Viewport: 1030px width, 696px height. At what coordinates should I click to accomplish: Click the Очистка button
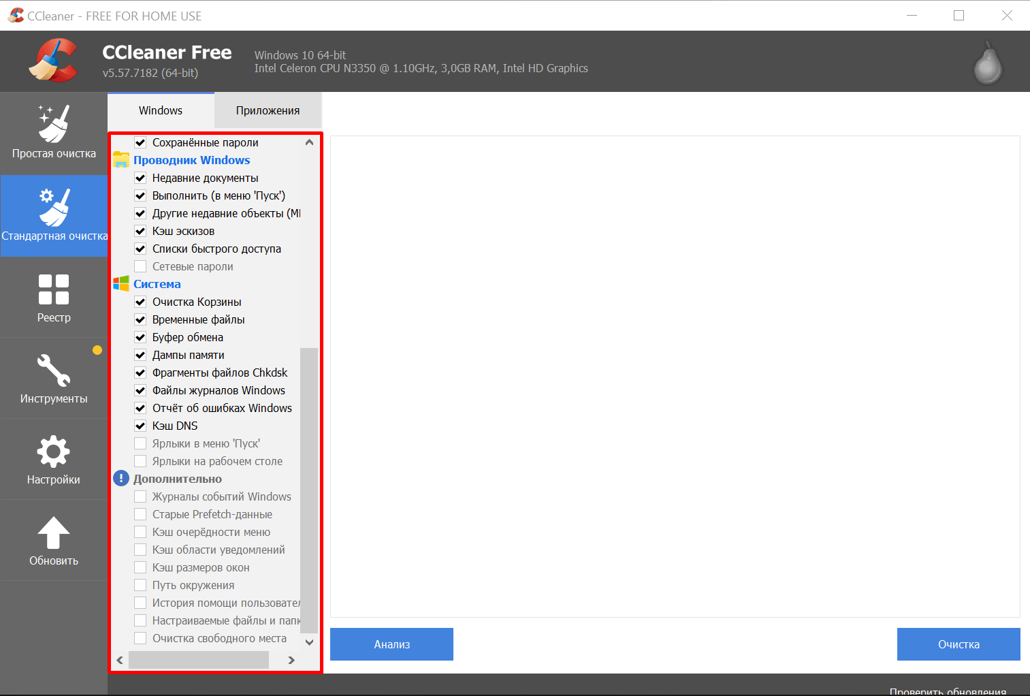pyautogui.click(x=959, y=644)
